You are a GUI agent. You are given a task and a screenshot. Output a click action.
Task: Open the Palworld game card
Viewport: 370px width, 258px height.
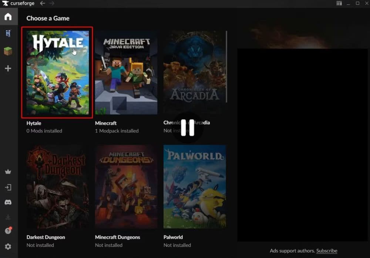(195, 186)
